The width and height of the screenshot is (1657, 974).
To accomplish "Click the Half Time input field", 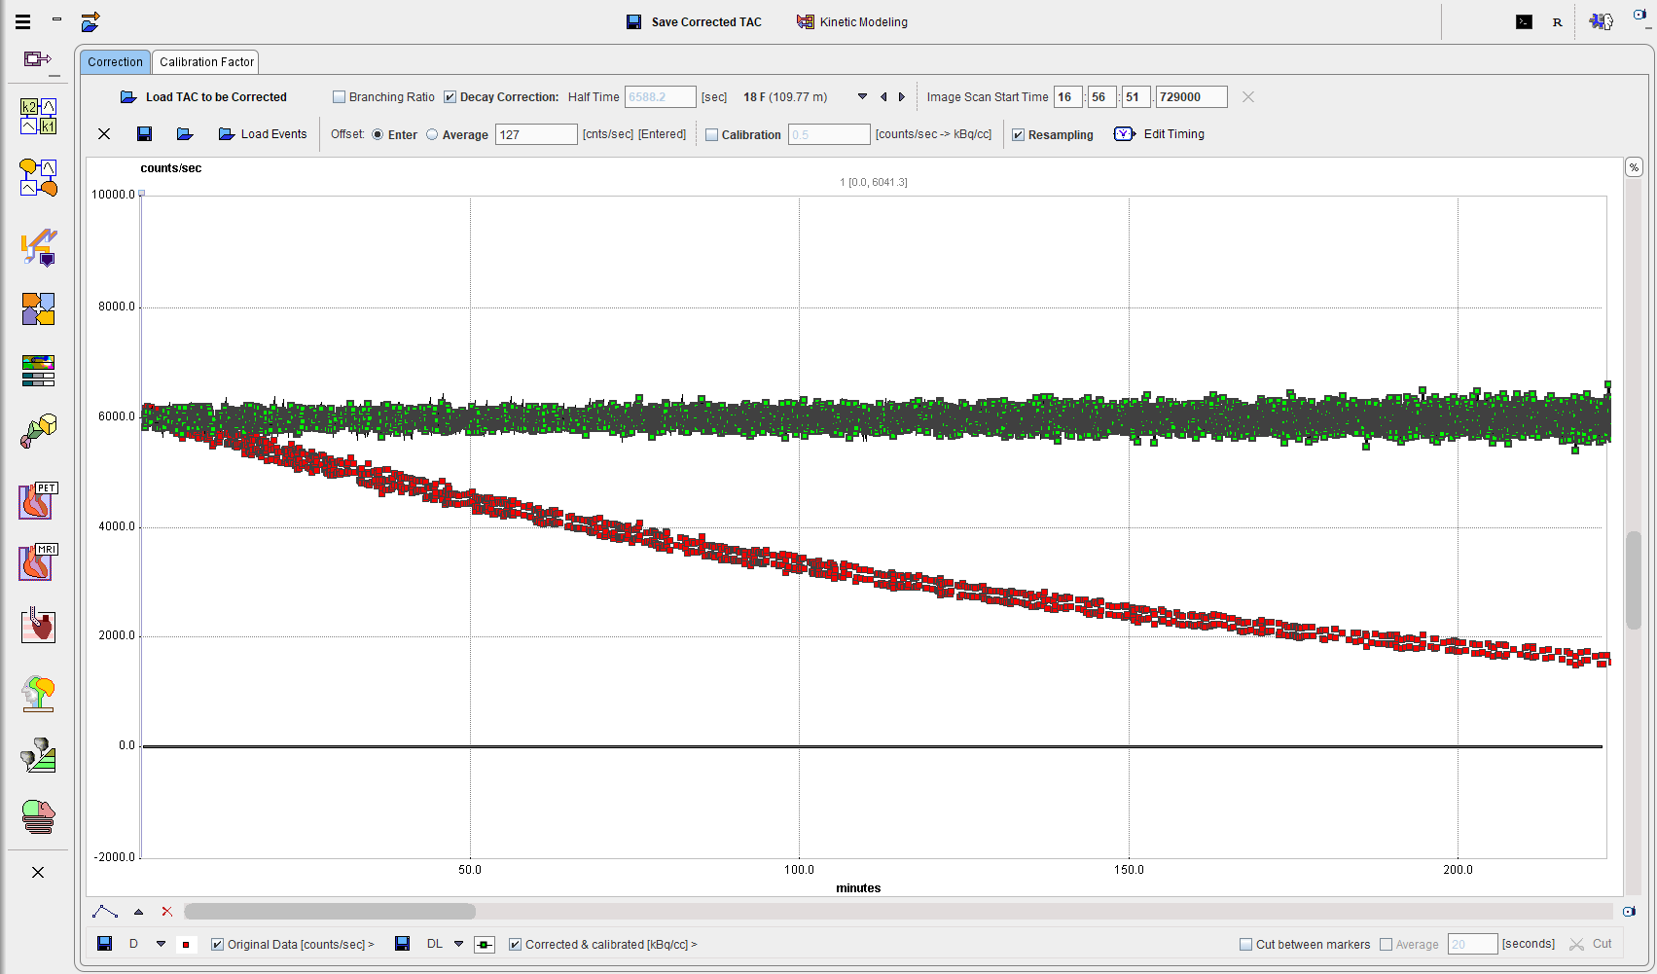I will [660, 97].
